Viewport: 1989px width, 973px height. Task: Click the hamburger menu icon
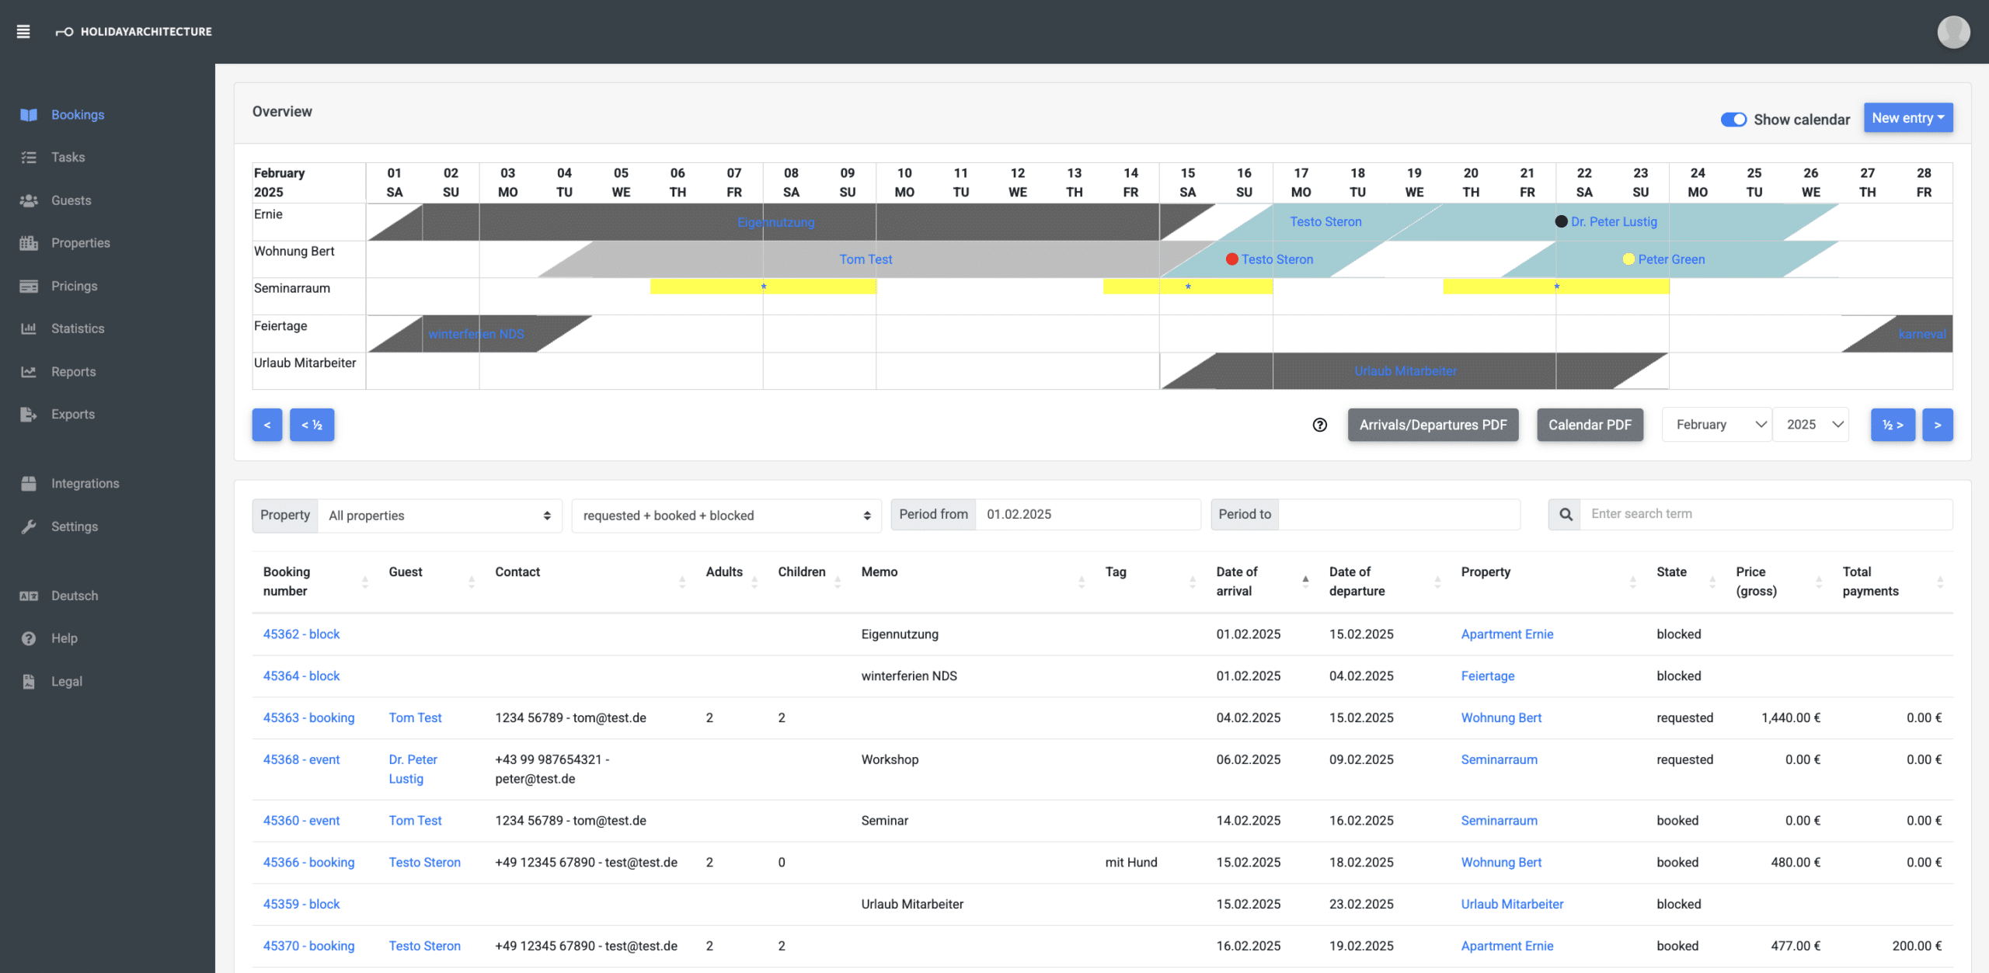[x=23, y=31]
